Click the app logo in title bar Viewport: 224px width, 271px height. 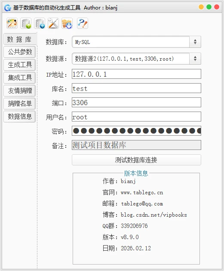8,8
